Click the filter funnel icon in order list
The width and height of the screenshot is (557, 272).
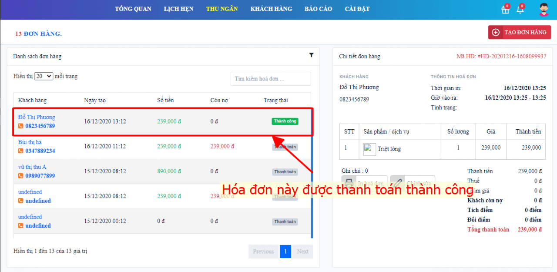click(311, 55)
